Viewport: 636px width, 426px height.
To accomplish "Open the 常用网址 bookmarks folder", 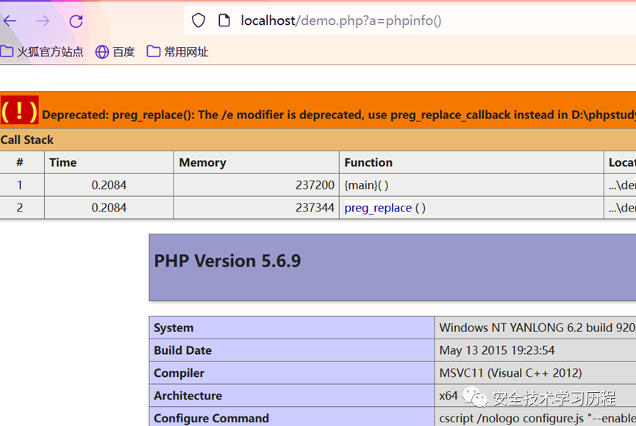I will (177, 51).
